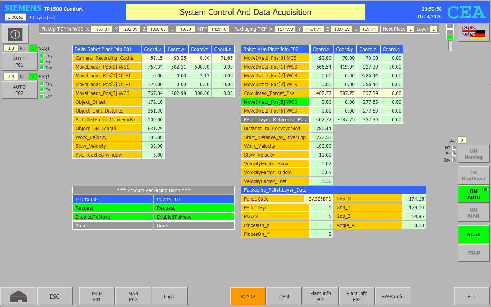Go to the HW-Config screen
491x307 pixels.
(393, 296)
